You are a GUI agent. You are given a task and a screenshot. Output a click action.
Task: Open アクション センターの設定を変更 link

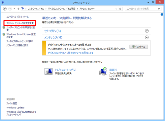click(x=20, y=23)
